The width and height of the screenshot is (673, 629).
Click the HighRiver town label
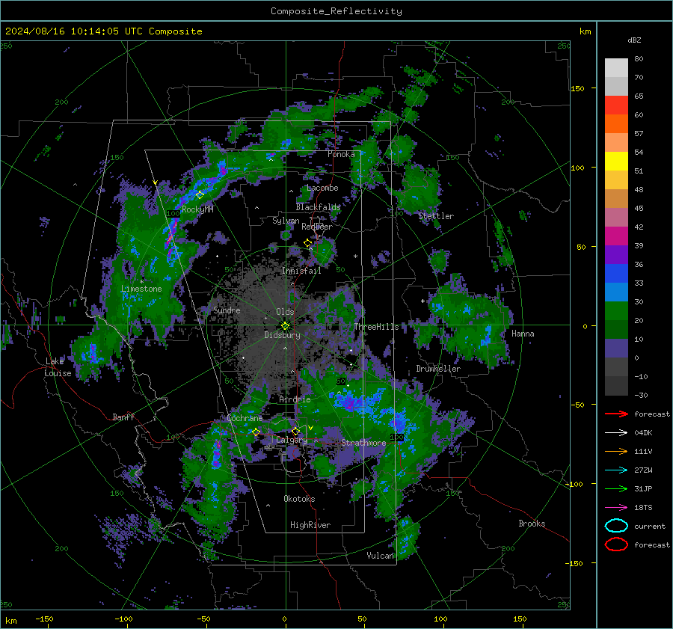click(310, 525)
